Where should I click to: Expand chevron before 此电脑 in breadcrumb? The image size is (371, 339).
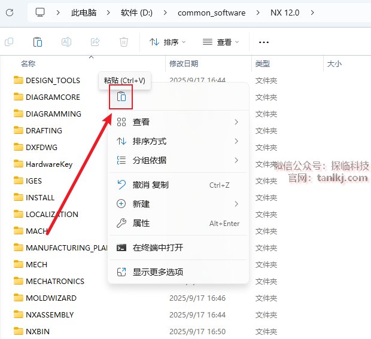(x=58, y=13)
